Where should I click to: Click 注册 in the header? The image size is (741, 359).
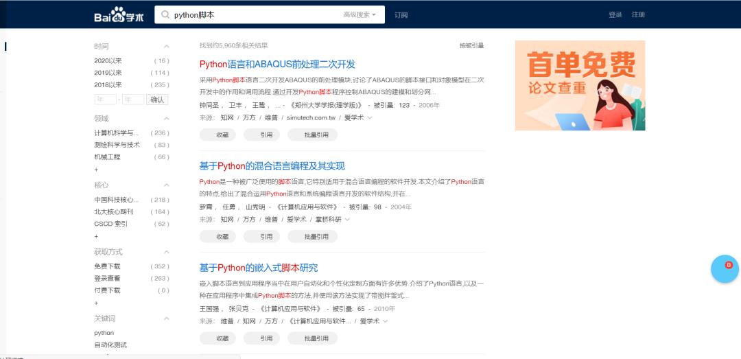click(x=639, y=14)
